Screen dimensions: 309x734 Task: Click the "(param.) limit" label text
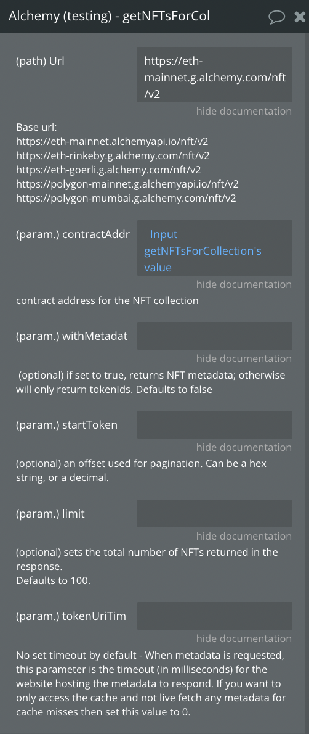tap(50, 514)
